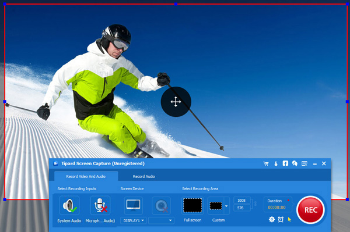The width and height of the screenshot is (350, 232).
Task: Click the width field showing 1008
Action: [242, 201]
